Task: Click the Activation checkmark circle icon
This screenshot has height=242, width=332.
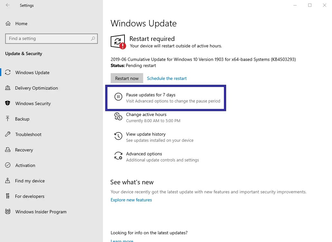Action: [x=8, y=165]
